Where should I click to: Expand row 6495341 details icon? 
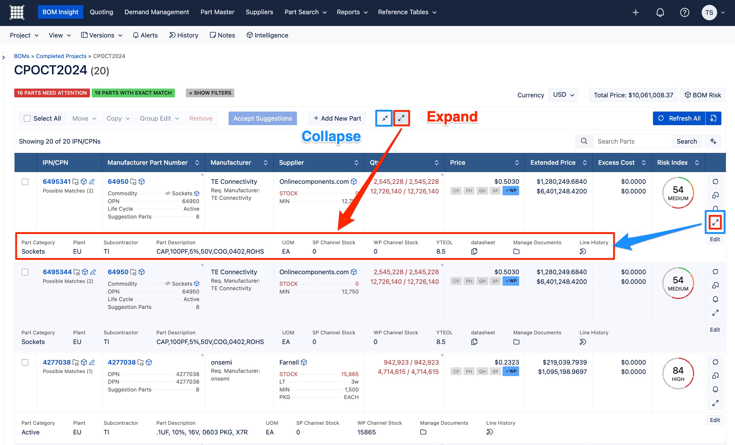click(715, 223)
